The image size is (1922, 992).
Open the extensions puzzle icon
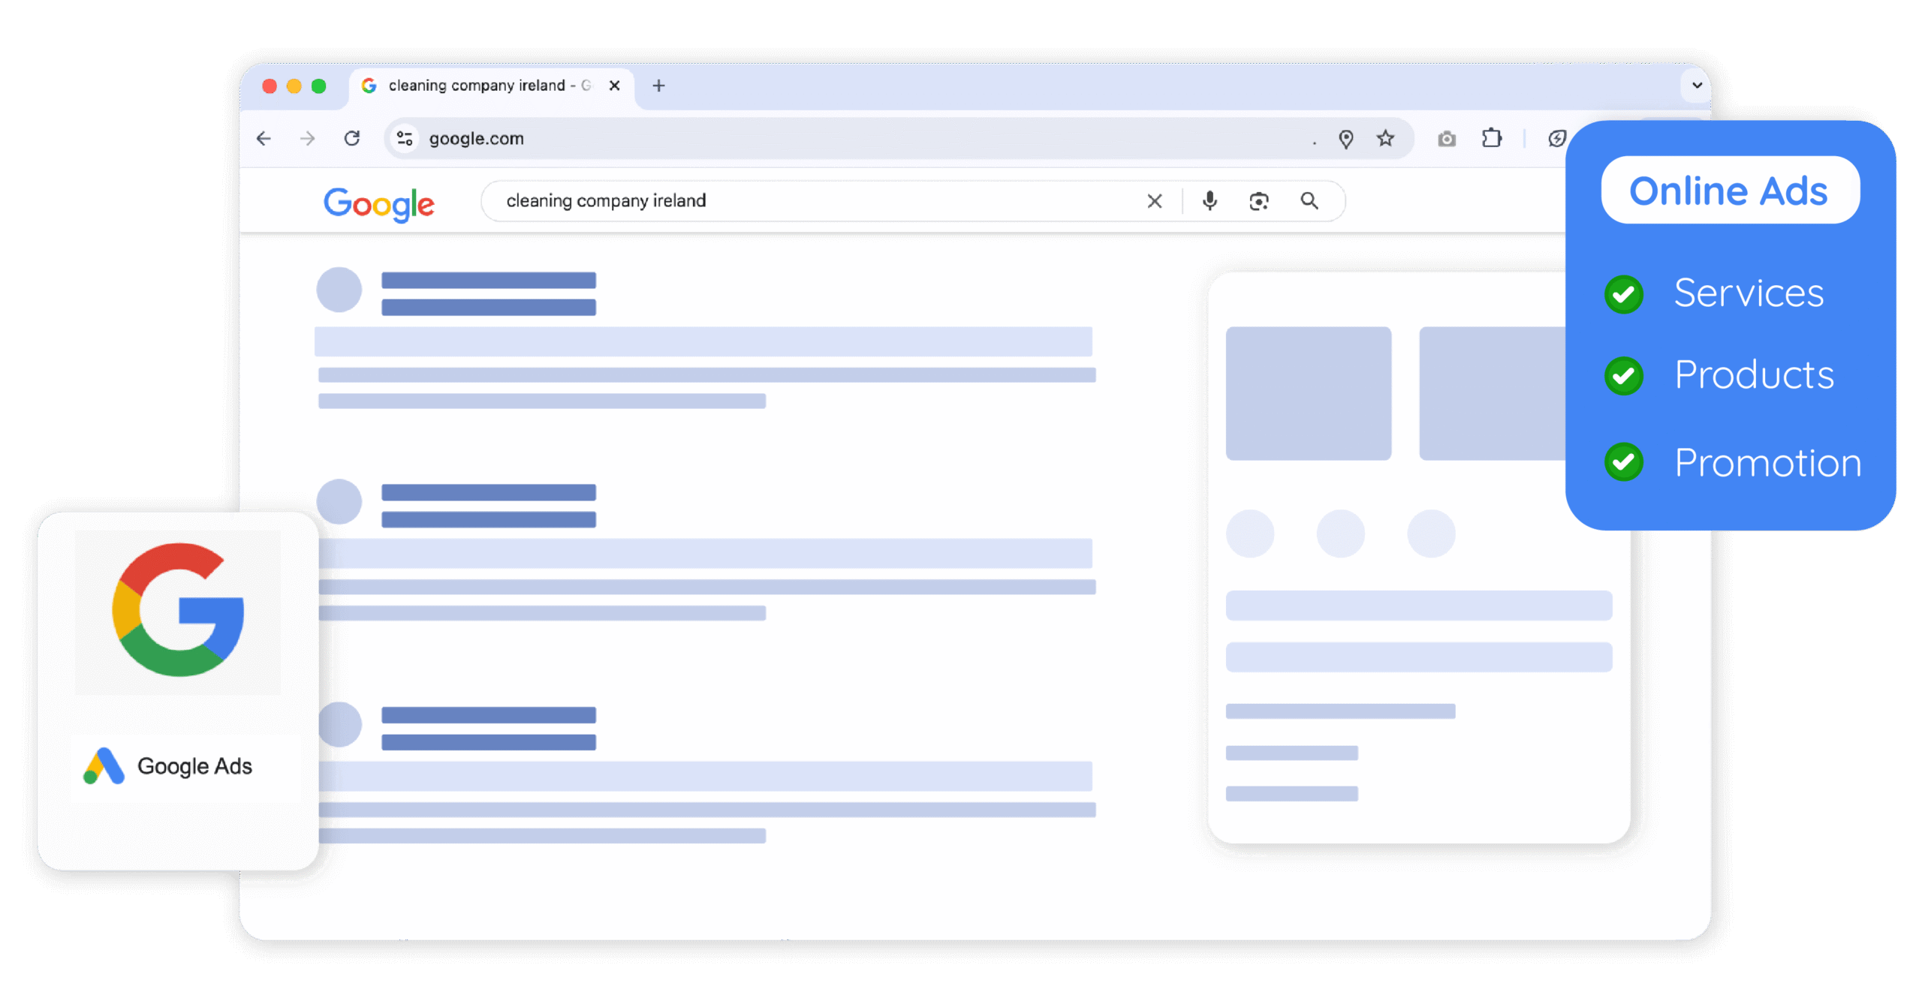click(1491, 139)
